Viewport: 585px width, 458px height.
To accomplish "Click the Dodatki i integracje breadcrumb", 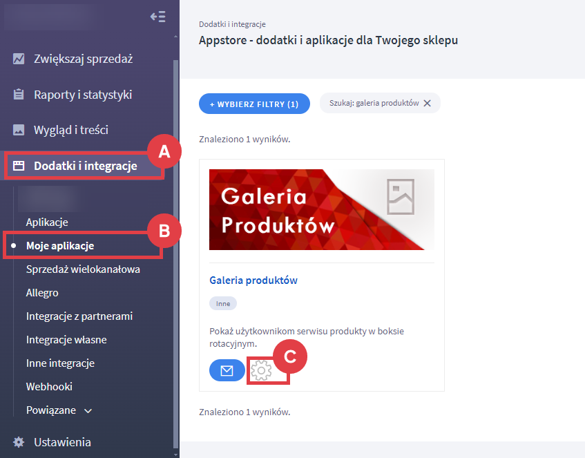I will click(232, 24).
